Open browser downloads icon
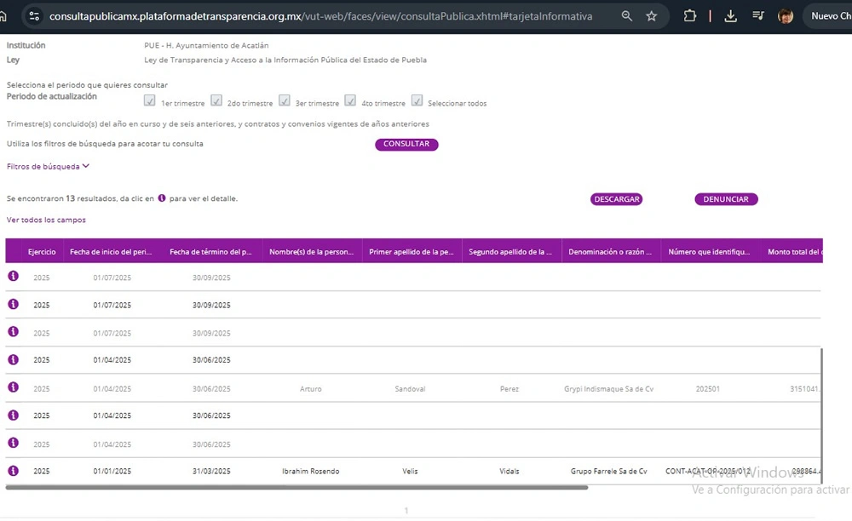 pyautogui.click(x=730, y=16)
